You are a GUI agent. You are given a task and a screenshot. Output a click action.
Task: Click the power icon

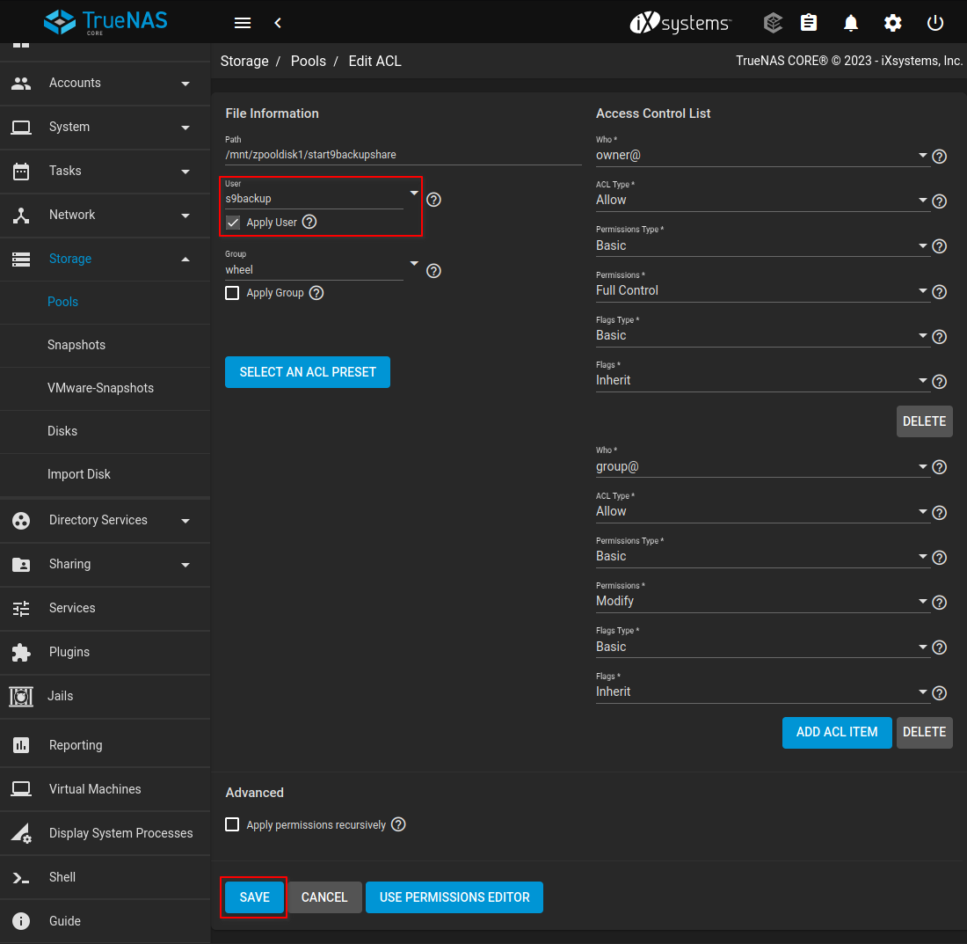click(935, 23)
